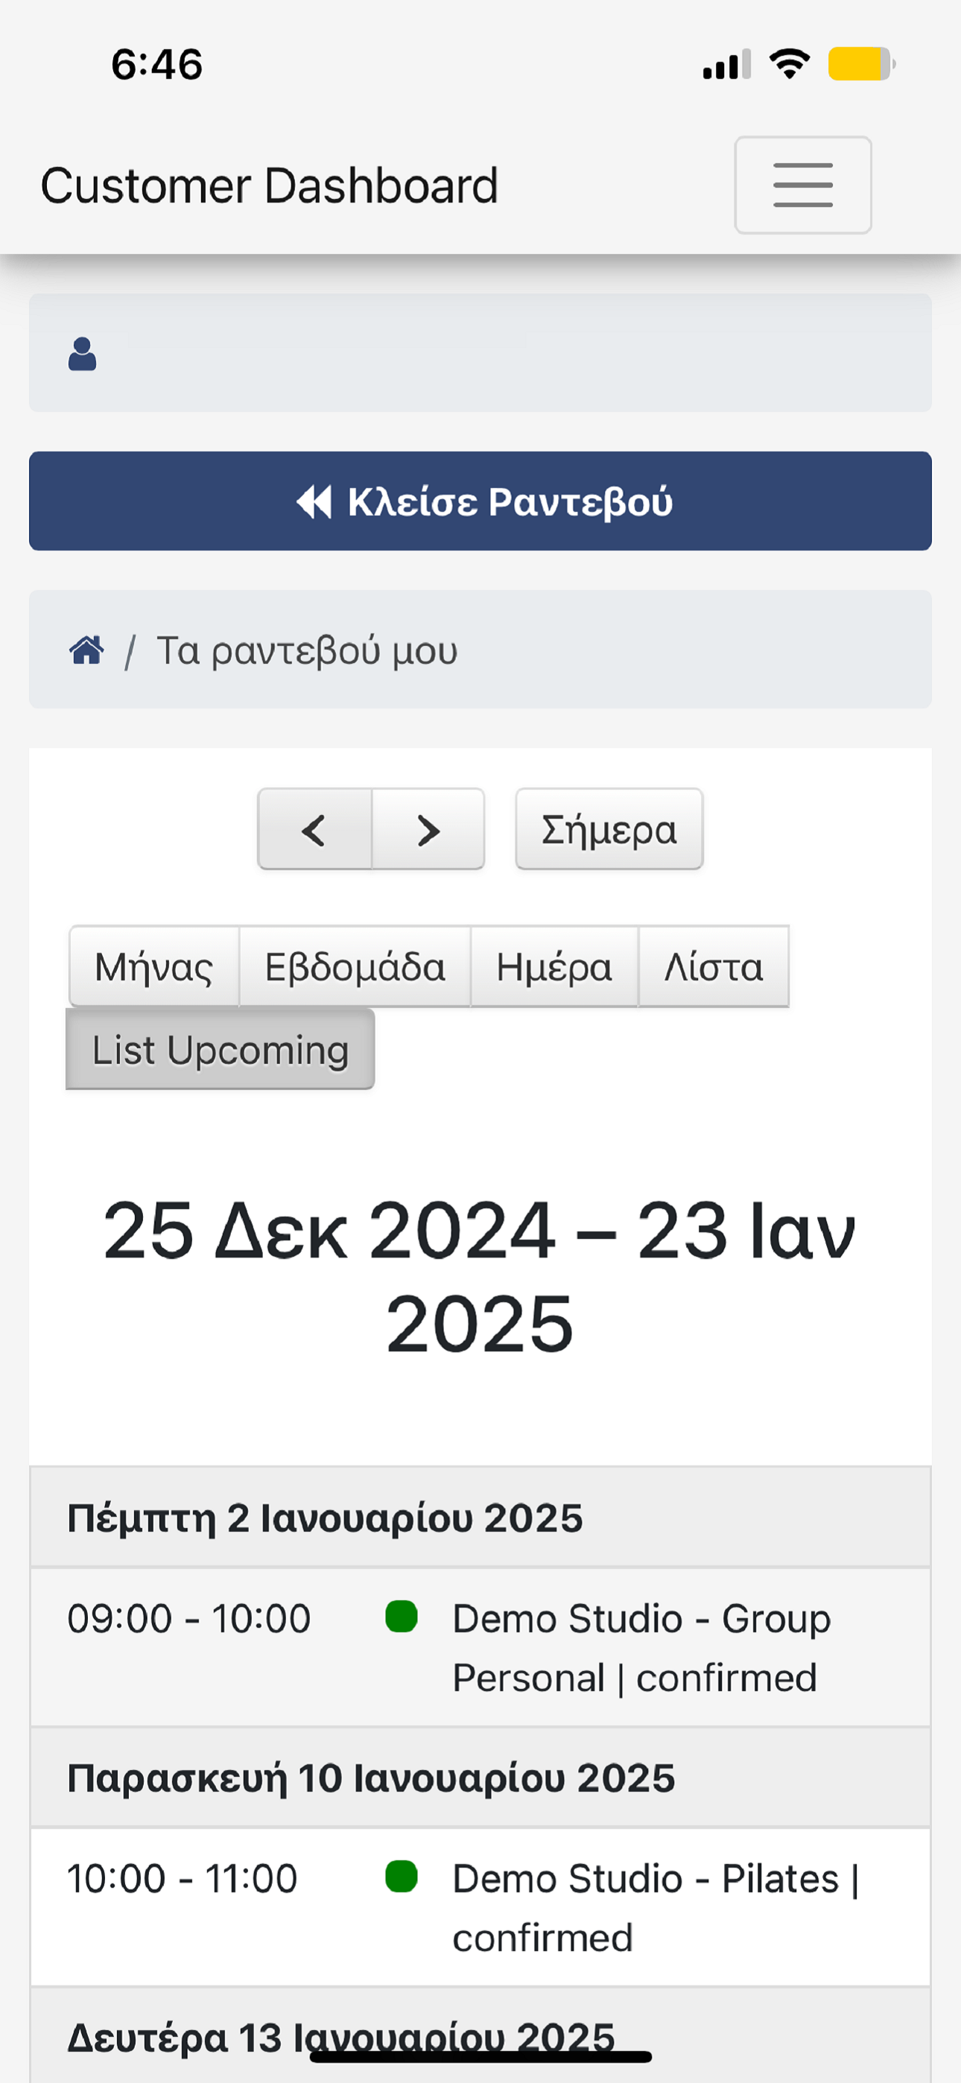Open the Demo Studio Pilates appointment

[x=480, y=1907]
